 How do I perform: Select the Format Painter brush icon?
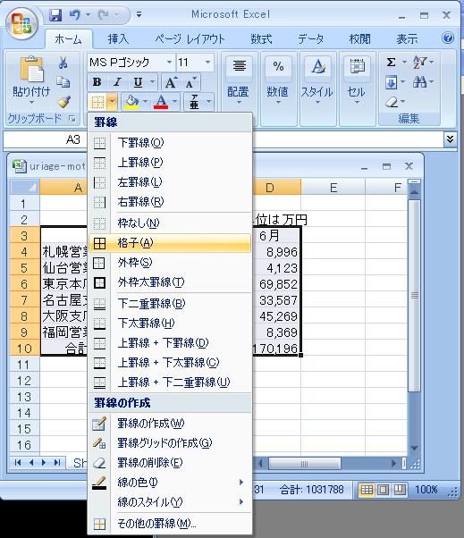pyautogui.click(x=63, y=101)
